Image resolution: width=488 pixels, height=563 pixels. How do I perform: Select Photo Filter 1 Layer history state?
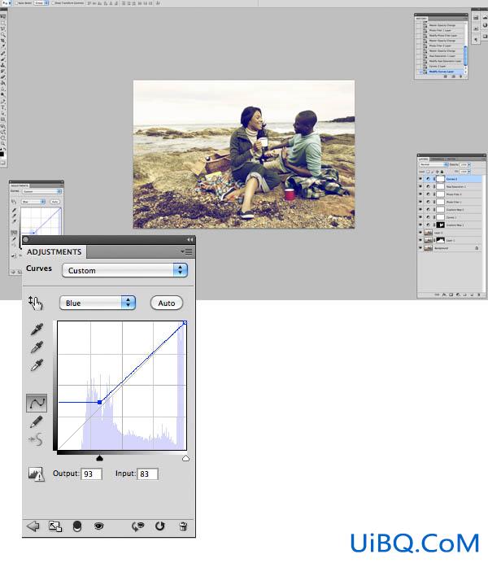point(441,31)
